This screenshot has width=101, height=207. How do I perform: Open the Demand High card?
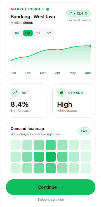74,101
